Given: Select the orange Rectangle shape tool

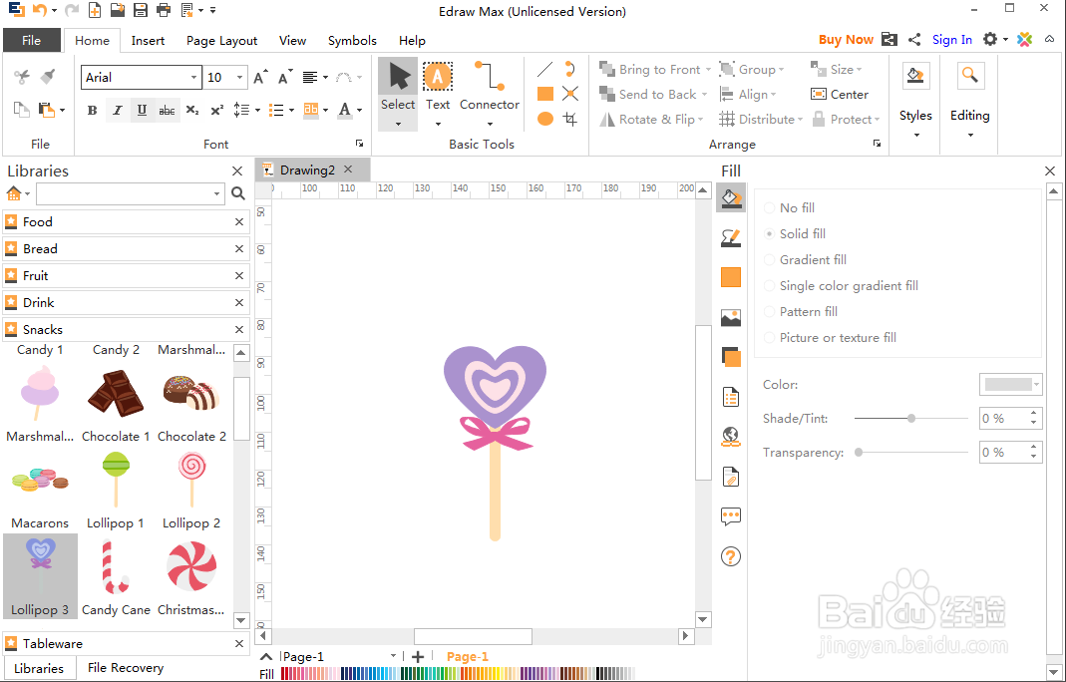Looking at the screenshot, I should 545,94.
